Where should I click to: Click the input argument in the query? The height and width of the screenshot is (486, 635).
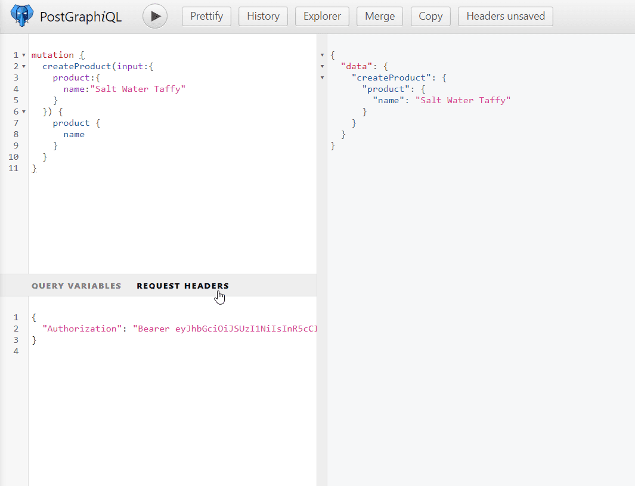tap(130, 66)
